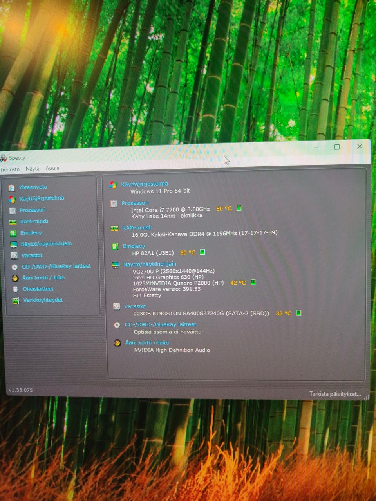Click the disc icon beside sidebar CD-/DWD-/BlueRay laitteet
This screenshot has width=376, height=501.
pyautogui.click(x=14, y=267)
